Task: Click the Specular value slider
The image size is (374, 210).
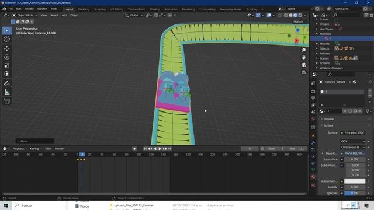Action: tap(355, 193)
